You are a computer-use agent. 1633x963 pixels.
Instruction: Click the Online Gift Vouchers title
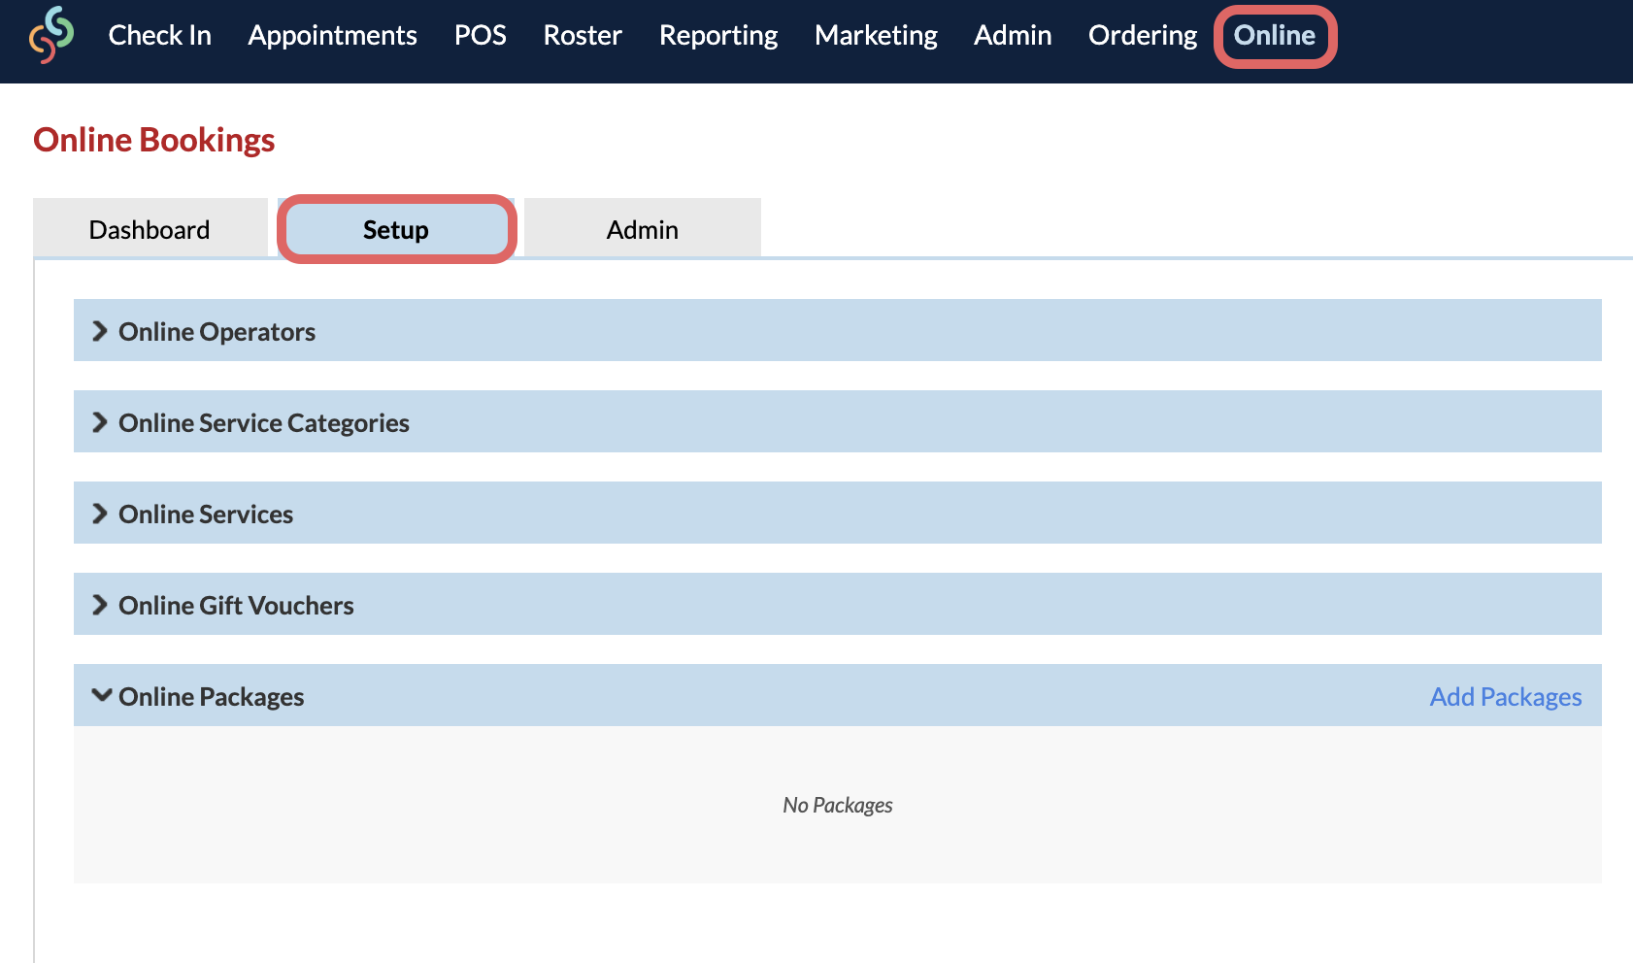click(x=236, y=606)
